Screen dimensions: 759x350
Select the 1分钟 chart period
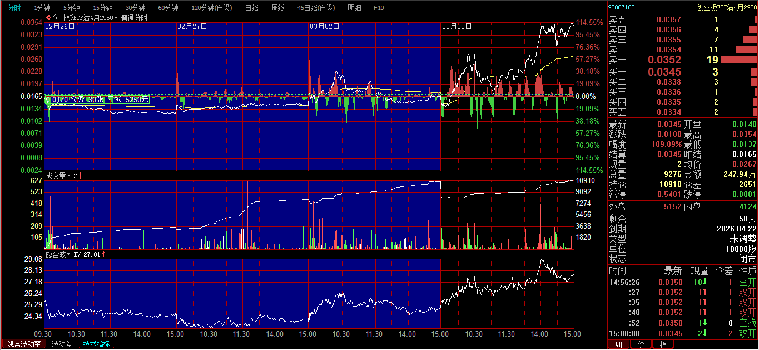click(42, 8)
